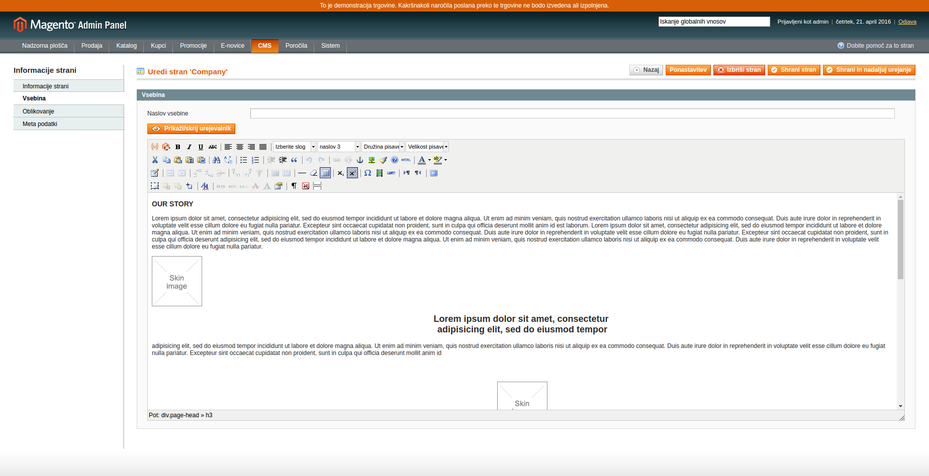Insert embedded media filmstrip icon

click(380, 173)
